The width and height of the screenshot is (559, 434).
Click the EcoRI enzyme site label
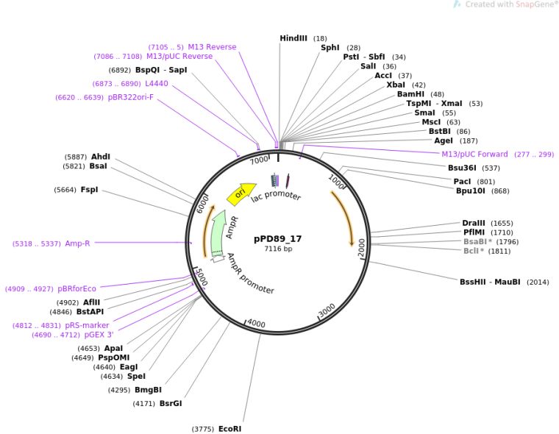pos(229,429)
